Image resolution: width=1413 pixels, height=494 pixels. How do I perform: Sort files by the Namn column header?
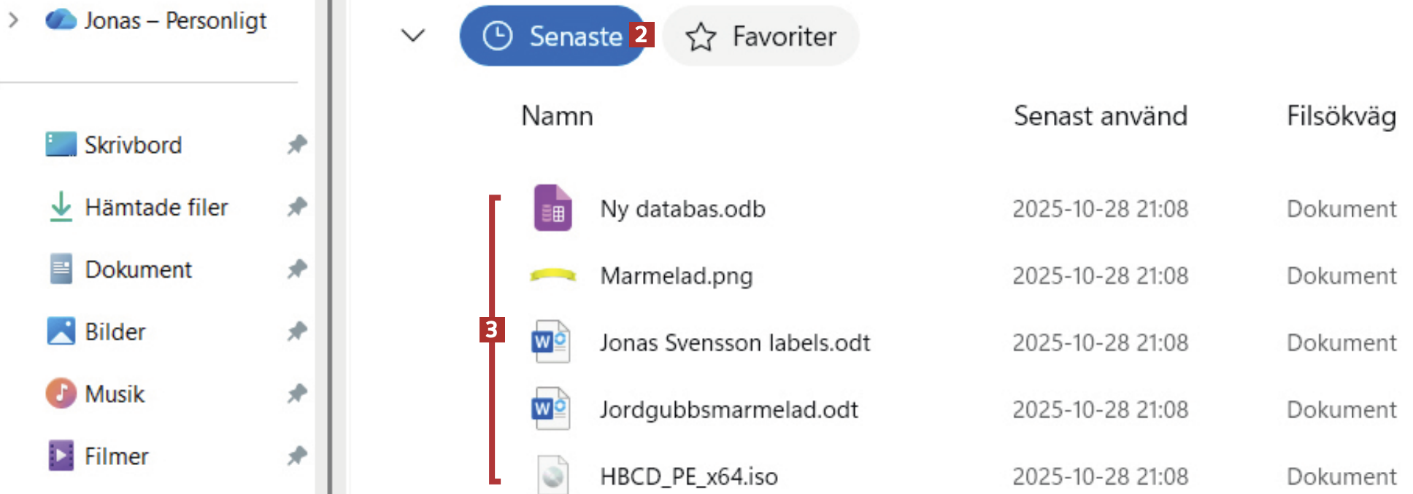(x=557, y=116)
